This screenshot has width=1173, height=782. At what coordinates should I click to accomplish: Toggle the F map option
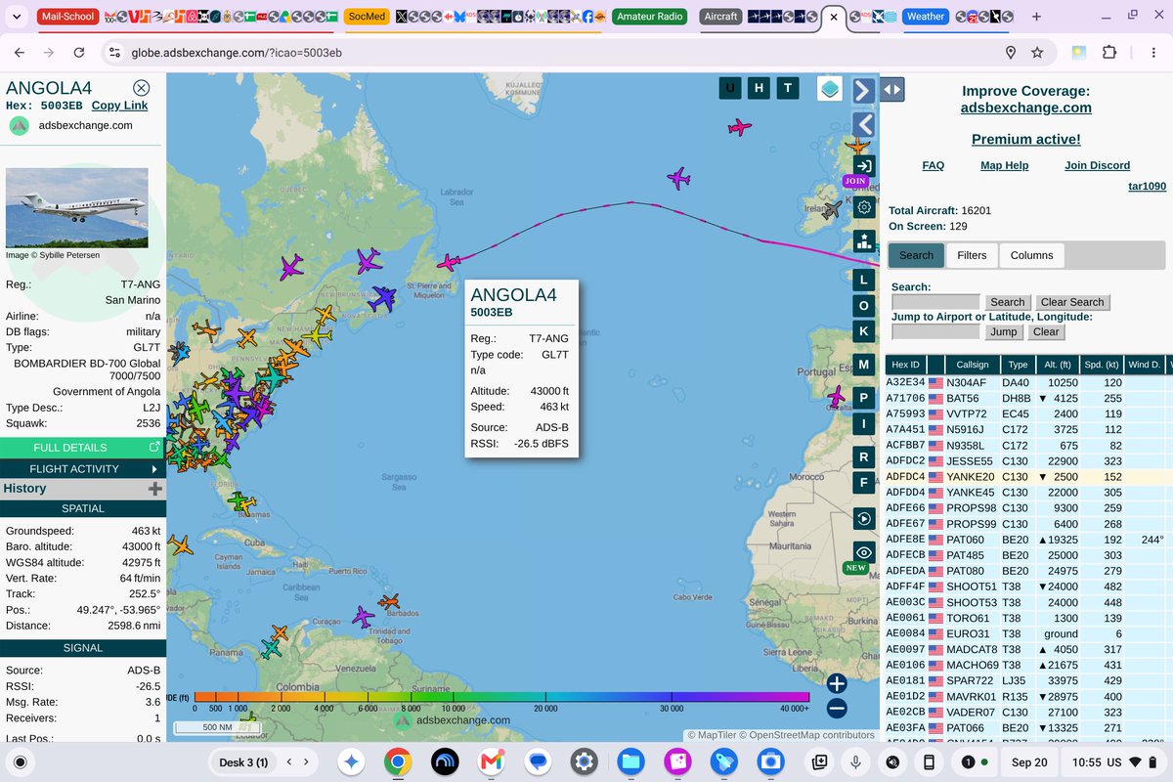pyautogui.click(x=863, y=482)
